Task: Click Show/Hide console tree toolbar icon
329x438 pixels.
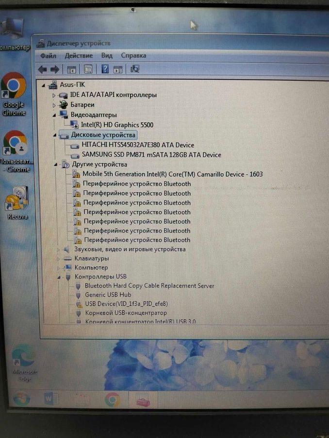Action: (71, 70)
